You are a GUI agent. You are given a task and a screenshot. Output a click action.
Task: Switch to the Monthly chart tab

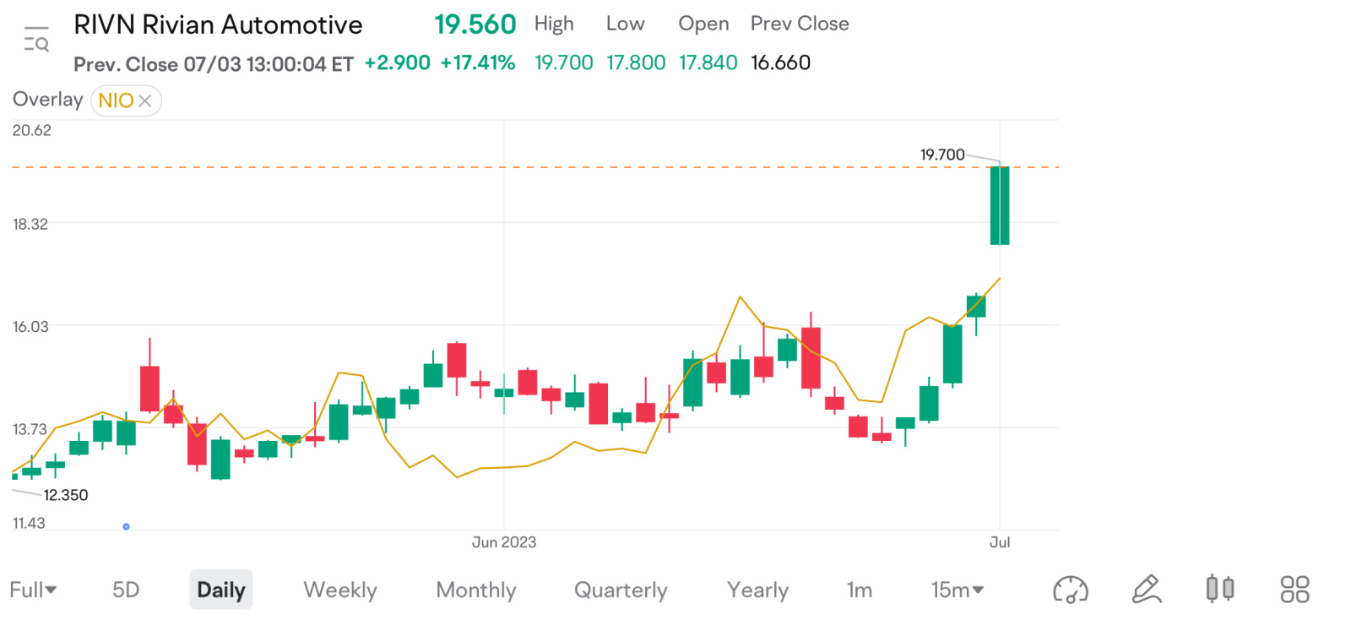[476, 590]
